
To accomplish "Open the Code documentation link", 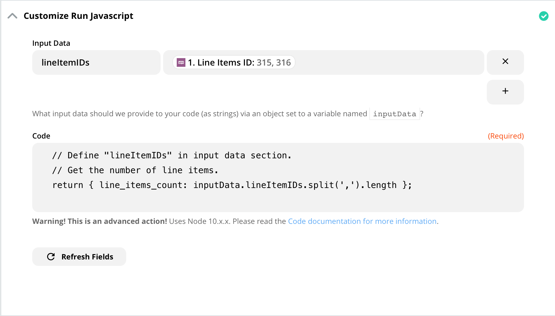I will (362, 221).
